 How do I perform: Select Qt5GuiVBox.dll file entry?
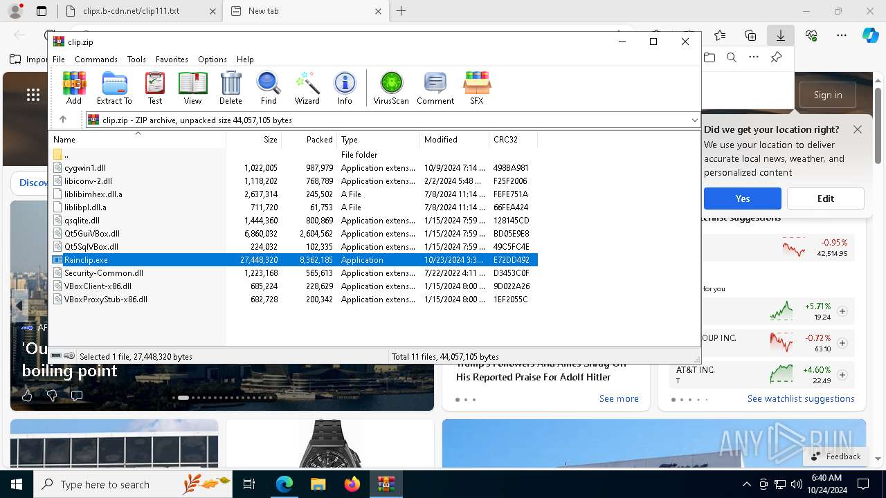click(92, 234)
